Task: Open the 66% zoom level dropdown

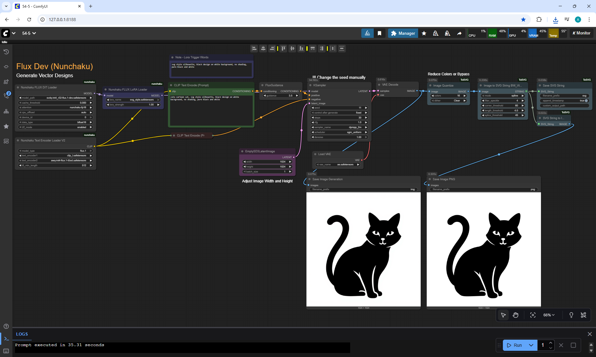Action: pyautogui.click(x=549, y=315)
